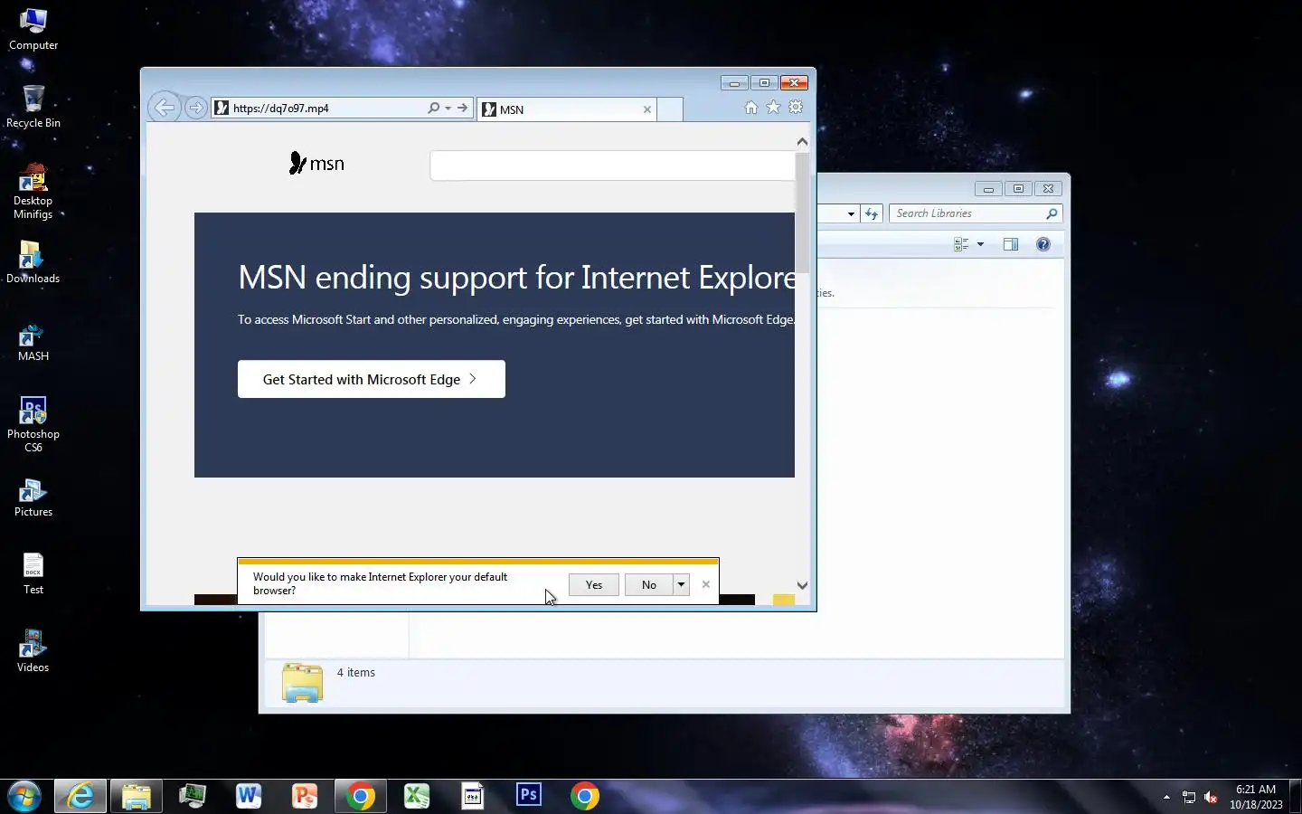Click the Search Libraries magnifier icon

1052,213
